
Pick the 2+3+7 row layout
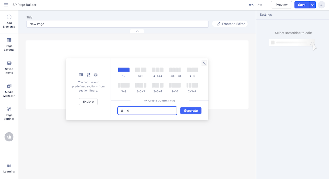pyautogui.click(x=192, y=87)
